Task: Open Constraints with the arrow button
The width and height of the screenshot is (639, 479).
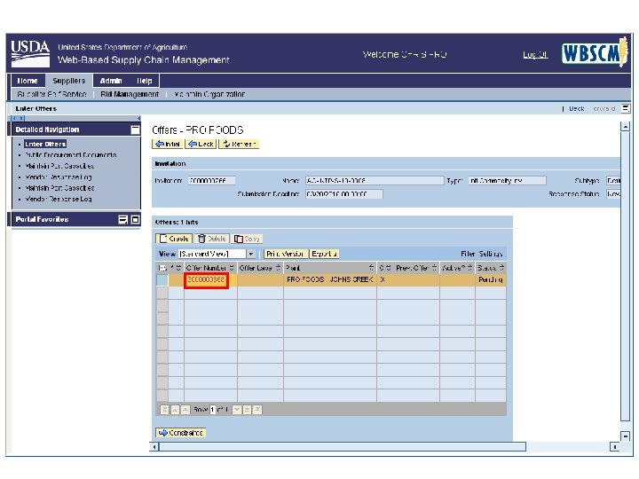Action: 180,433
